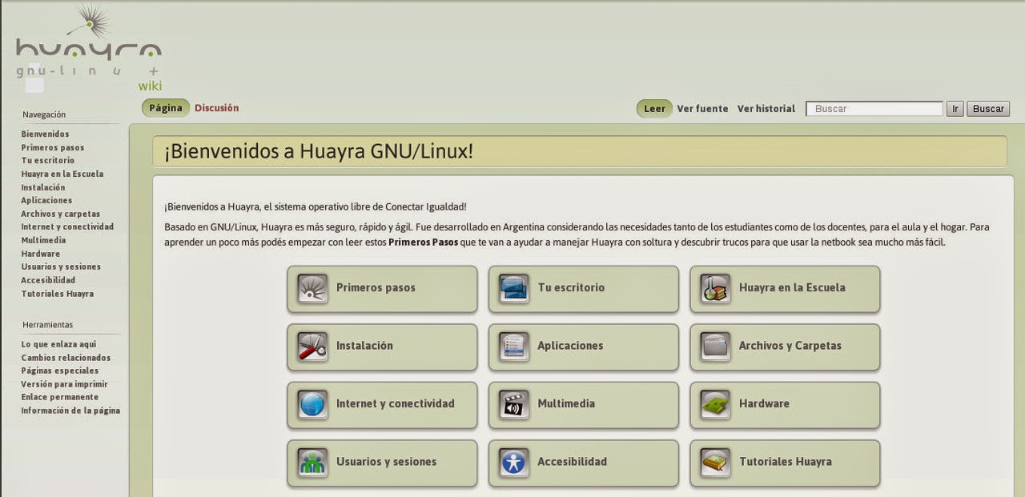Click the Usuarios y sesiones people icon
The width and height of the screenshot is (1025, 497).
coord(312,462)
